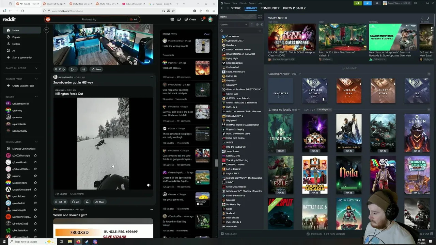436x245 pixels.
Task: Favorite the r/AskReddit community star
Action: pos(35,203)
